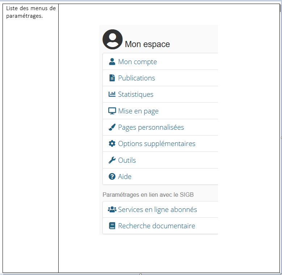Click the question mark icon beside Aide
The height and width of the screenshot is (275, 282).
[112, 176]
